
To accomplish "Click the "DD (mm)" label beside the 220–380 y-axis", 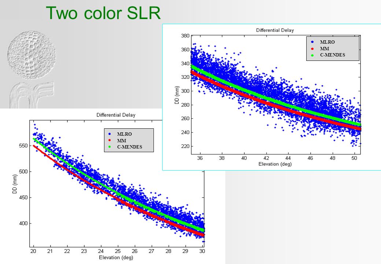I will click(177, 95).
